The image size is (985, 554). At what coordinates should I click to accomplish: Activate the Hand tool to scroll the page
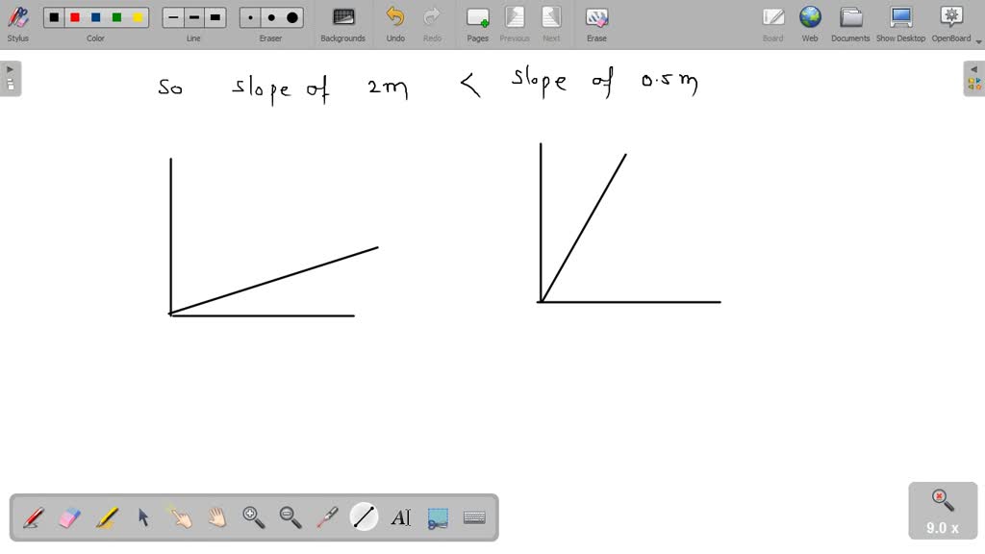pos(216,517)
